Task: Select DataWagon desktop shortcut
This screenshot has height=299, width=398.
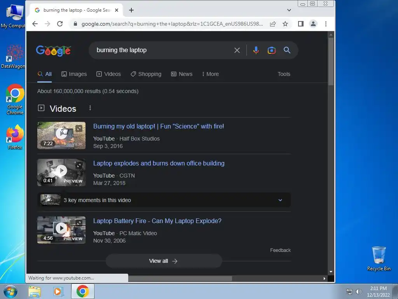Action: (14, 57)
